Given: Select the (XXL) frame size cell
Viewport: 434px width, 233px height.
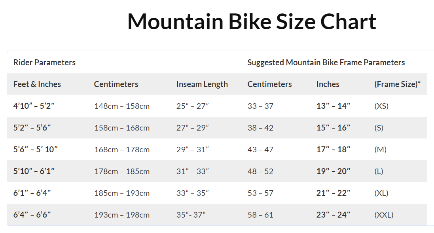Looking at the screenshot, I should point(384,215).
